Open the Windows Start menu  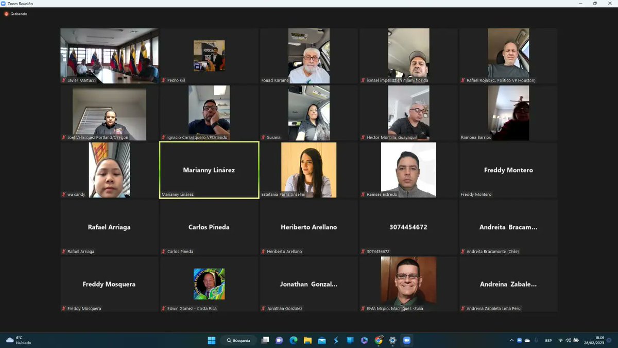[211, 340]
